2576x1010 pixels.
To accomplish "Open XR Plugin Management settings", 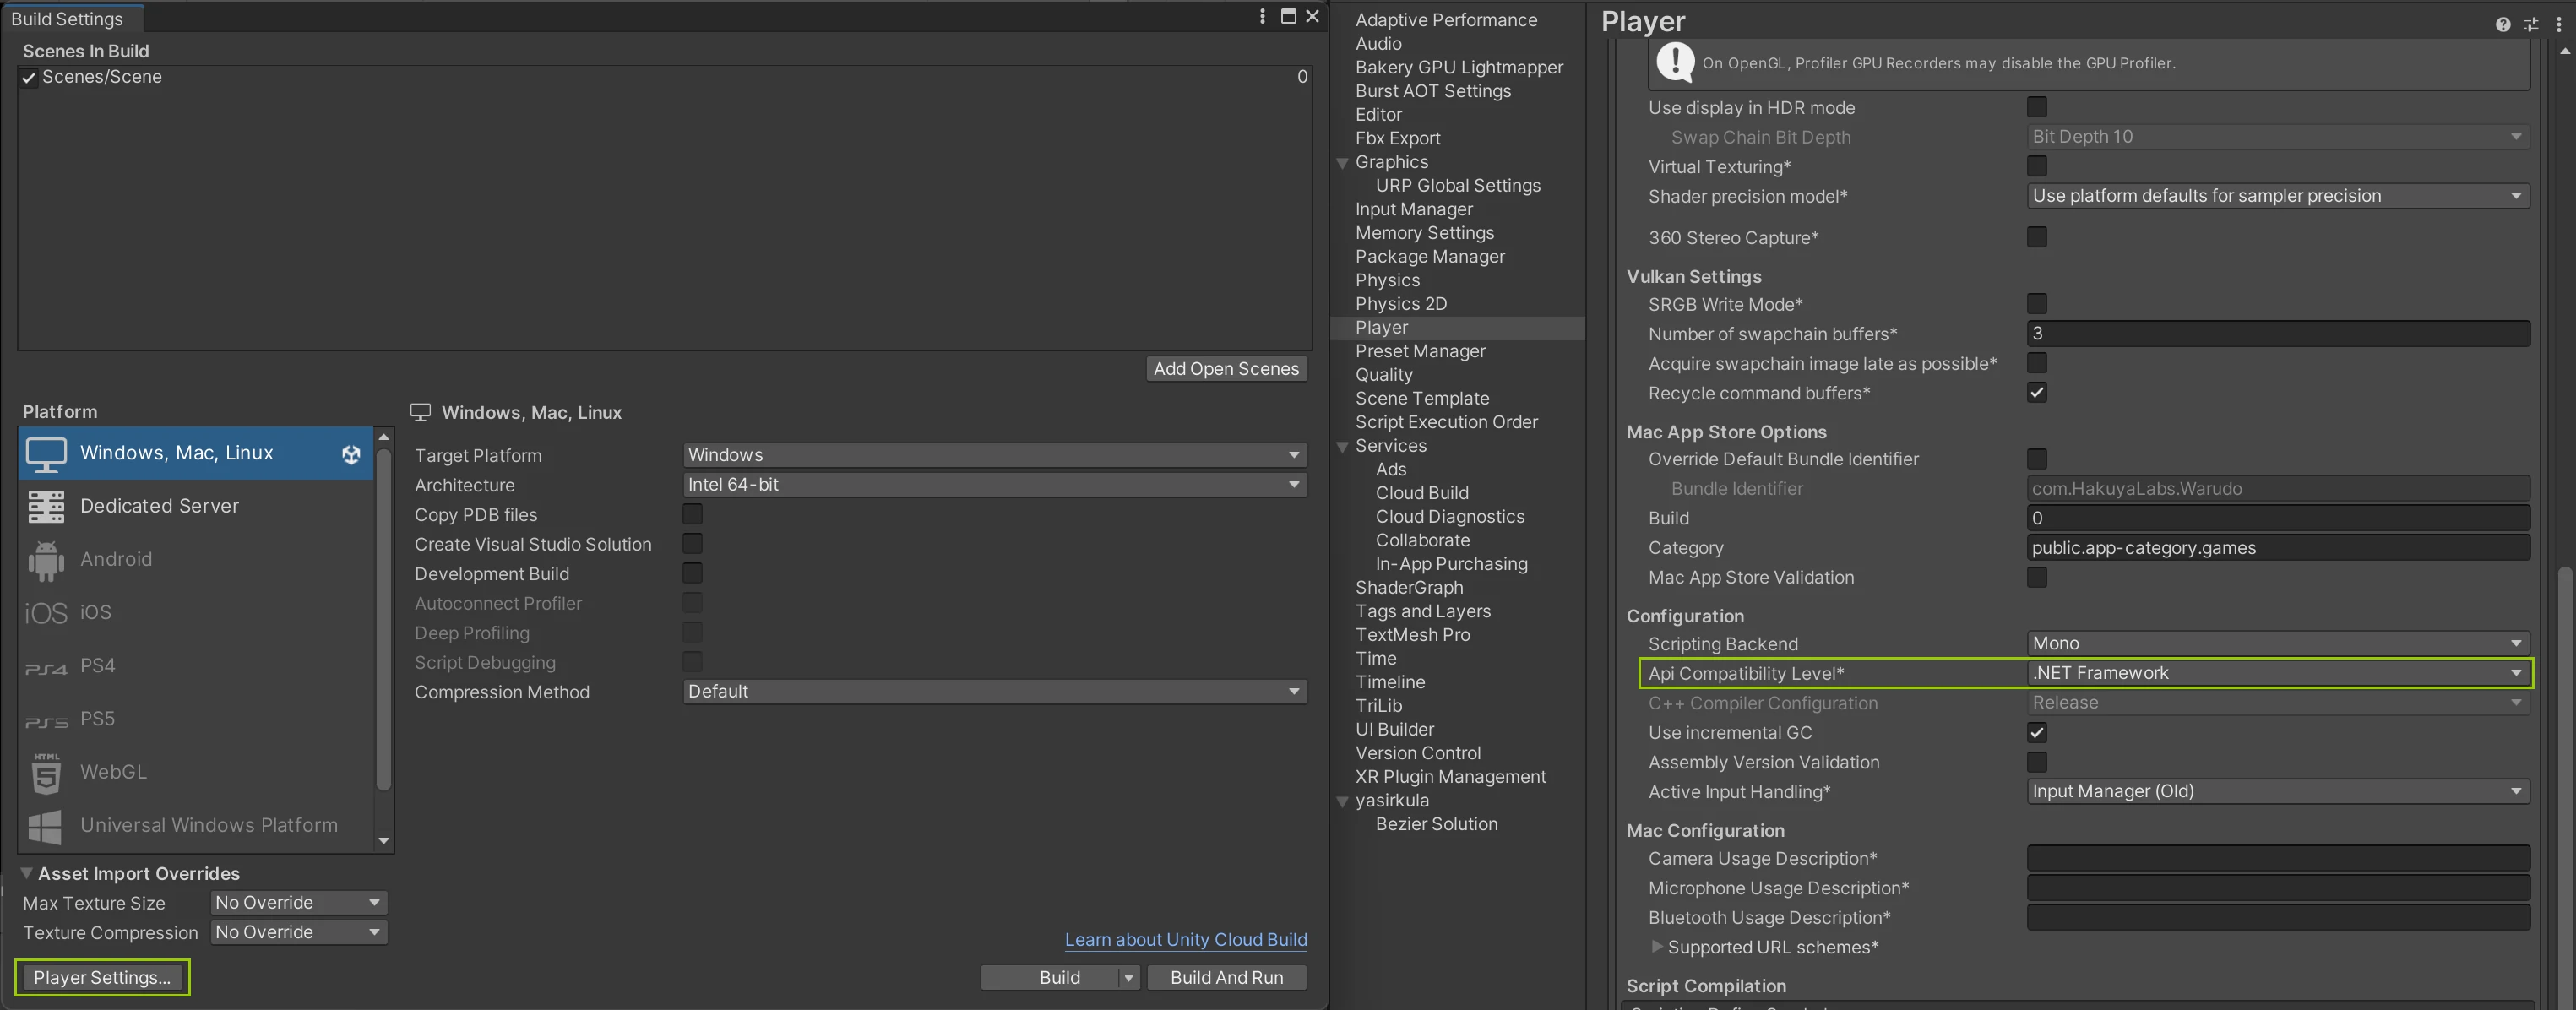I will (1449, 777).
